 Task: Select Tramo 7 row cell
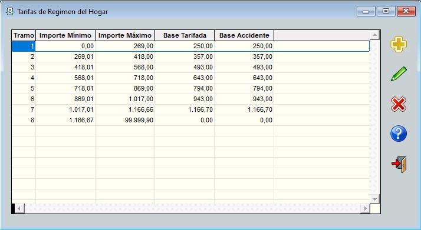tap(24, 109)
